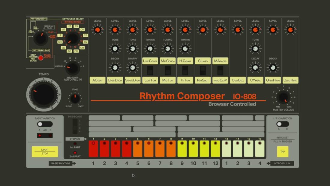Flip the Claves / Rim Shot switch

point(203,70)
